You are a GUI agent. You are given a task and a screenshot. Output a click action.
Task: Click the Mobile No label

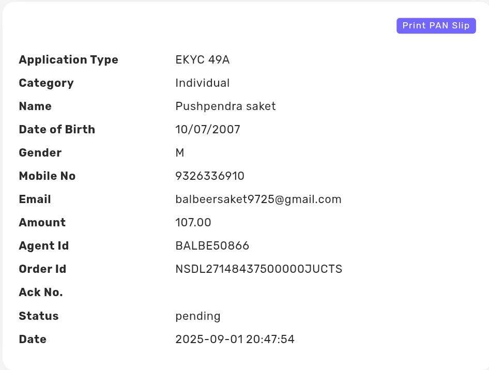point(47,176)
